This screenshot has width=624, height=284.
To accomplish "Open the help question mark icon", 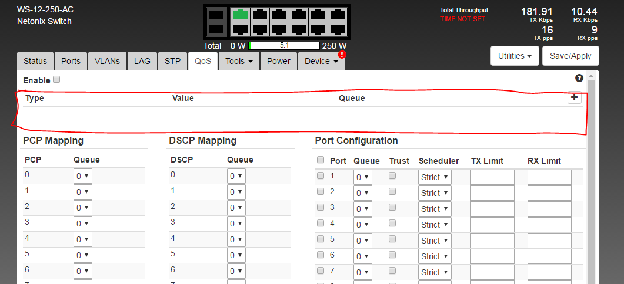I will [579, 78].
